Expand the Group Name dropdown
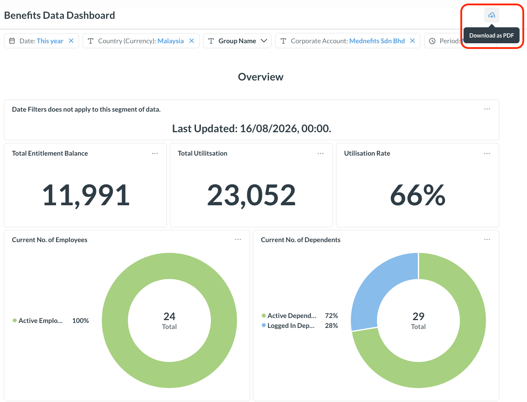This screenshot has height=402, width=527. coord(237,41)
